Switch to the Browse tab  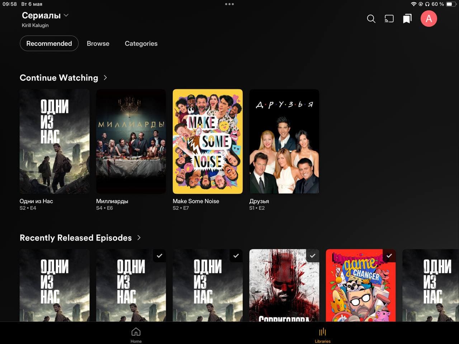pos(98,43)
